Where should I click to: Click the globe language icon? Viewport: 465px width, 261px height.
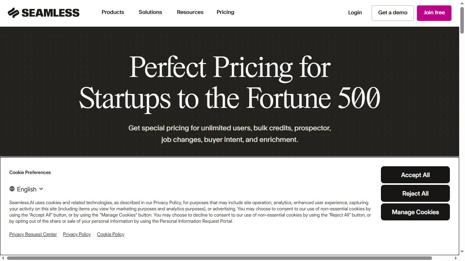(12, 189)
